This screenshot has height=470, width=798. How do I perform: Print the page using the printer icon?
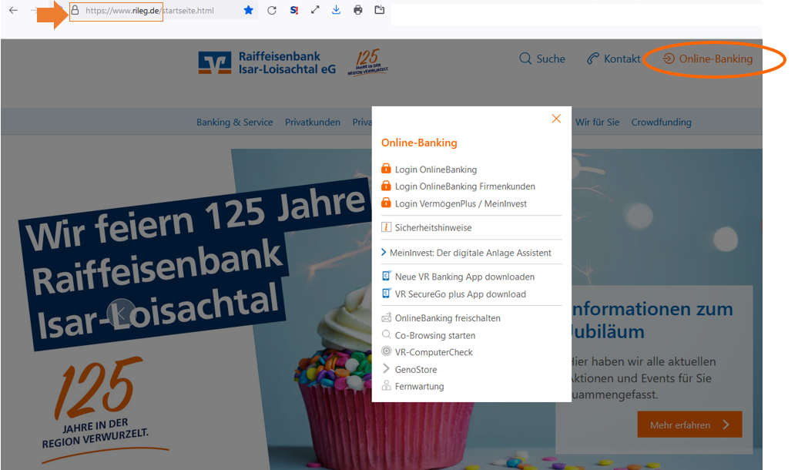pyautogui.click(x=357, y=10)
